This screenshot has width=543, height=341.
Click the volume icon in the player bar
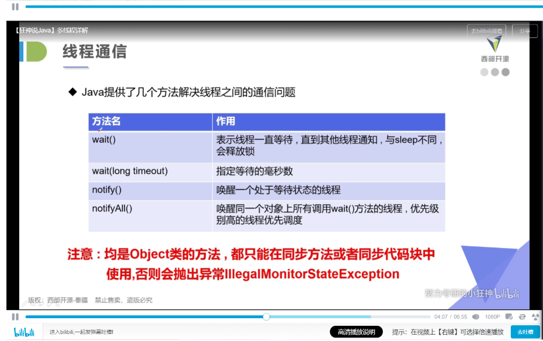point(475,317)
